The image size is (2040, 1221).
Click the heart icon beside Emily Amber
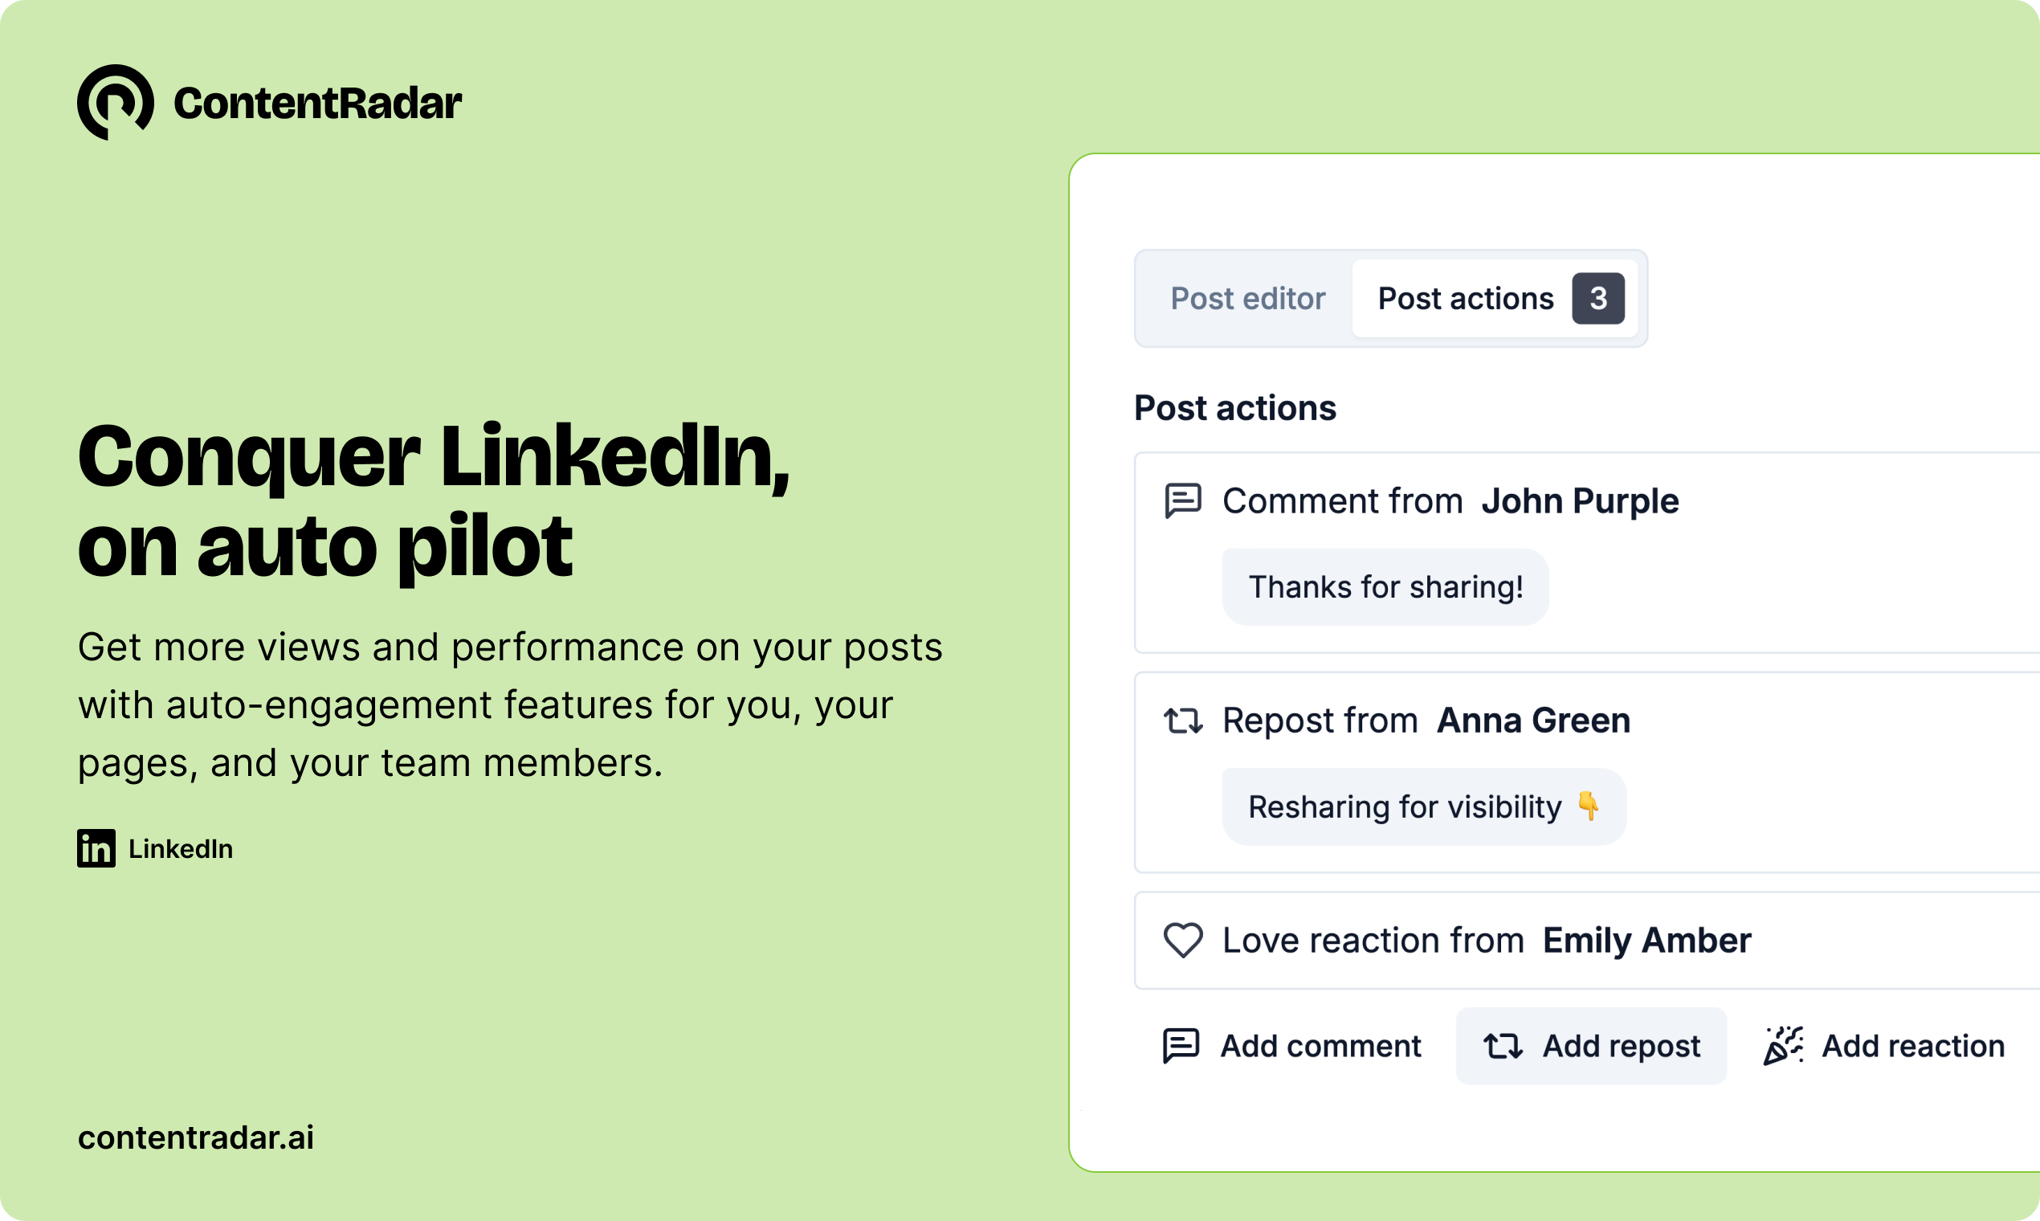(1183, 941)
